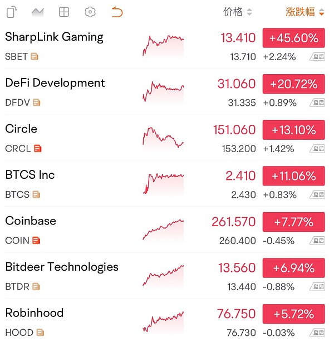
Task: Switch to the line chart view icon
Action: tap(38, 12)
